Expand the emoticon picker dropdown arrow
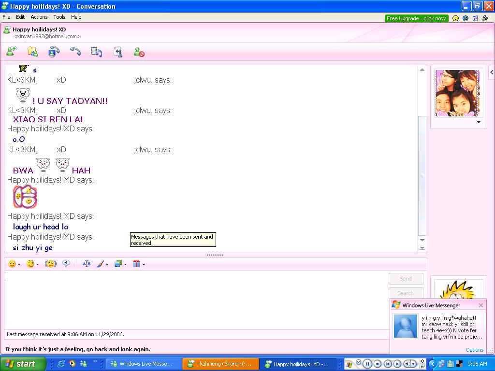 (x=19, y=264)
